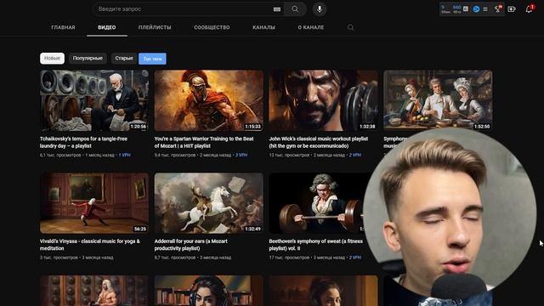Open the ПЛЕЙЛИСТЫ tab
This screenshot has height=306, width=544.
tap(155, 27)
